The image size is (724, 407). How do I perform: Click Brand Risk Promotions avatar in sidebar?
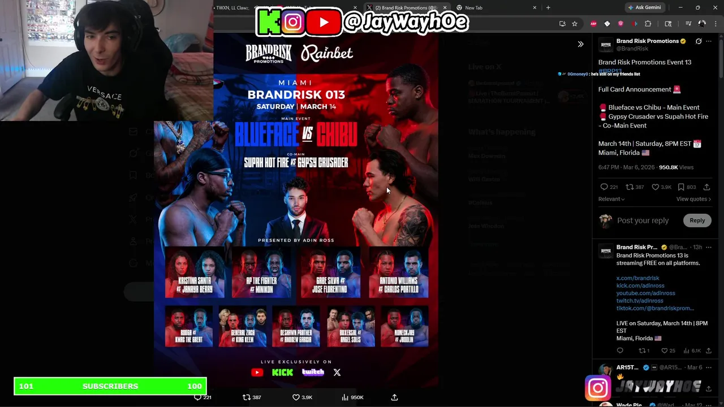[606, 45]
